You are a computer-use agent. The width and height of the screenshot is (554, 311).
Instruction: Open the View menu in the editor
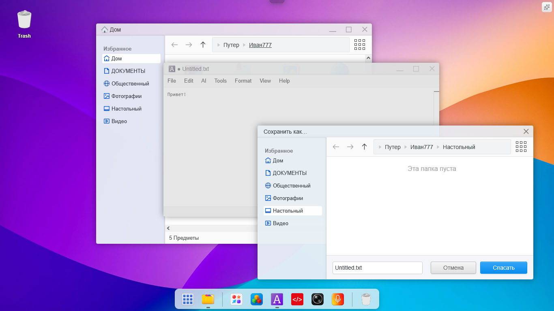tap(265, 81)
